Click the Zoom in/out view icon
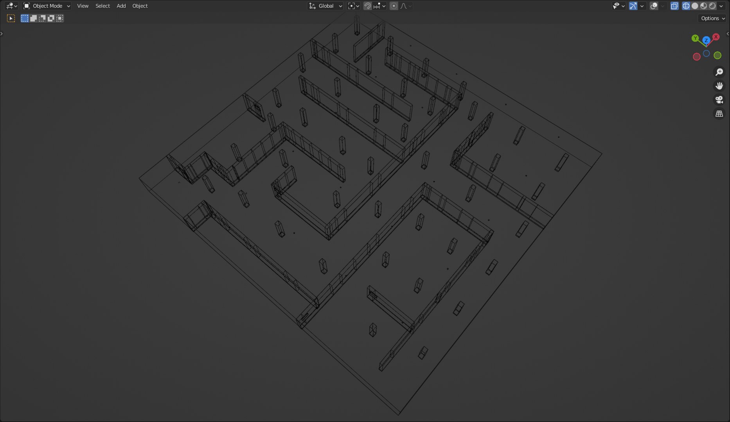730x422 pixels. click(x=719, y=72)
